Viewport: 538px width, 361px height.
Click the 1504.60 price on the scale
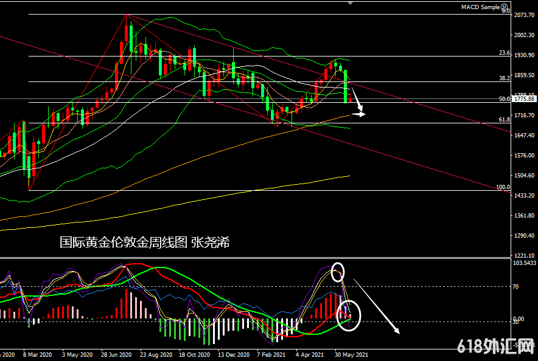coord(523,176)
